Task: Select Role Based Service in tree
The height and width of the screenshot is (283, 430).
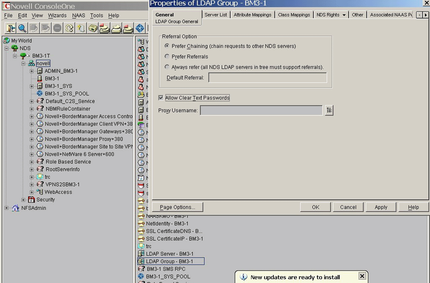Action: point(68,162)
